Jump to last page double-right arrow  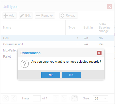pos(64,98)
